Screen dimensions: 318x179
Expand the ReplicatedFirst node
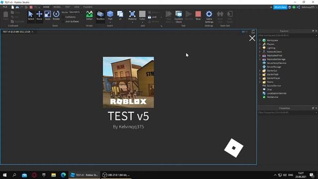click(260, 55)
